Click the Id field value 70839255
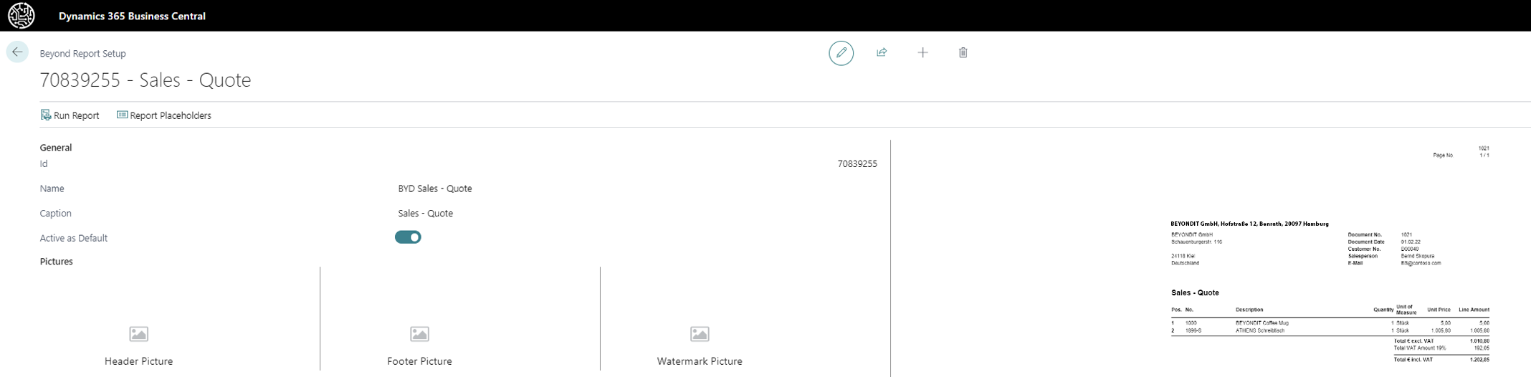The height and width of the screenshot is (377, 1531). (x=857, y=164)
